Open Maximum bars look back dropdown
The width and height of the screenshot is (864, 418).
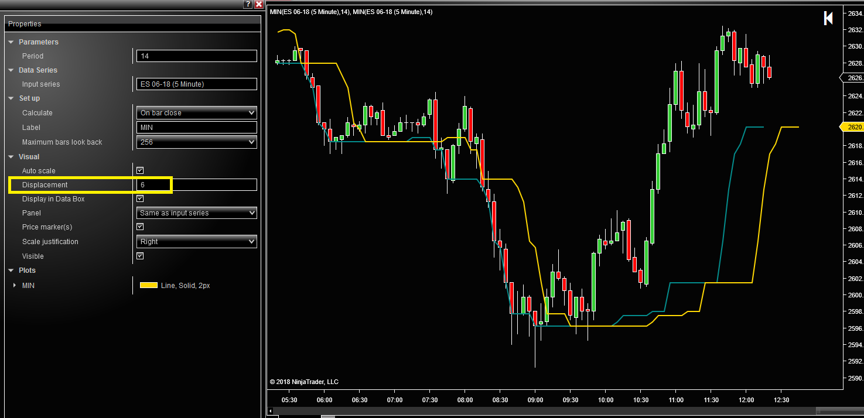(197, 142)
